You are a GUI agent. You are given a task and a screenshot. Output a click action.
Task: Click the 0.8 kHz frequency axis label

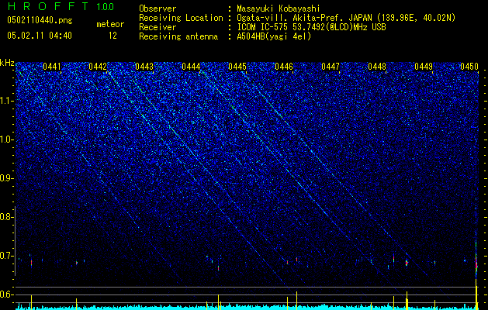click(7, 217)
